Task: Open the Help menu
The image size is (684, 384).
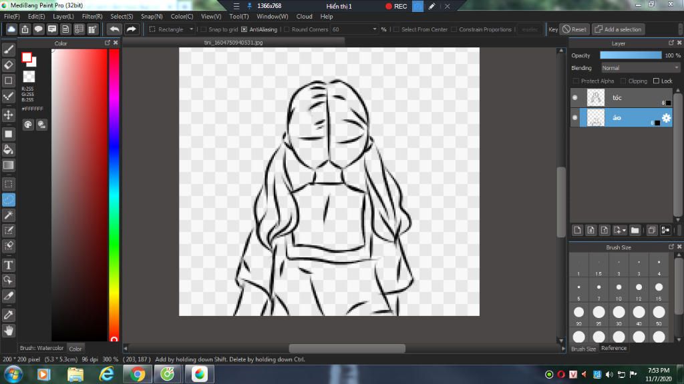Action: (326, 17)
